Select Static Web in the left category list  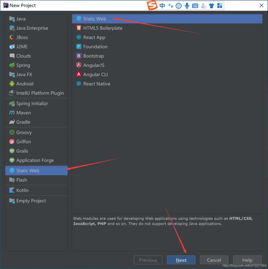coord(36,171)
